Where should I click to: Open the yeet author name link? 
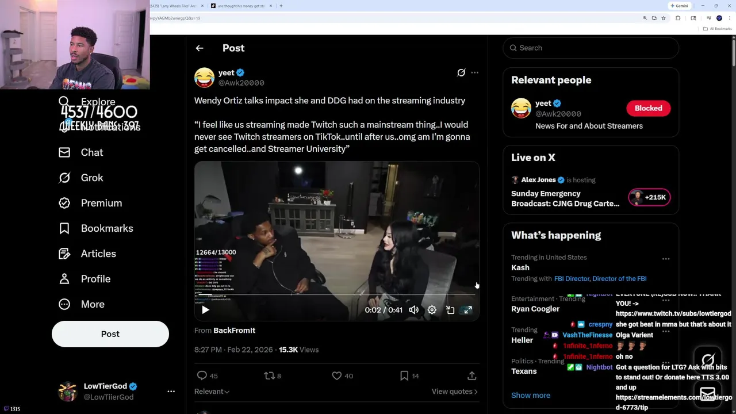[x=226, y=72]
